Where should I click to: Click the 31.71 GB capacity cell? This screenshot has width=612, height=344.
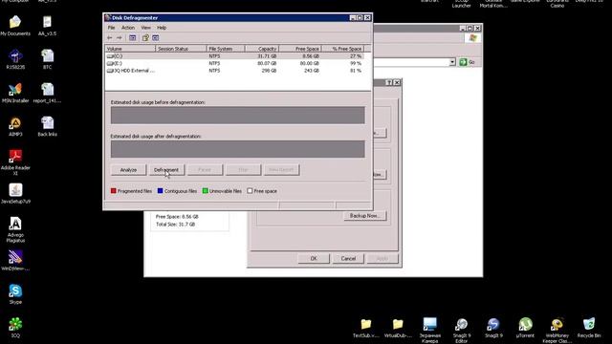[x=267, y=56]
